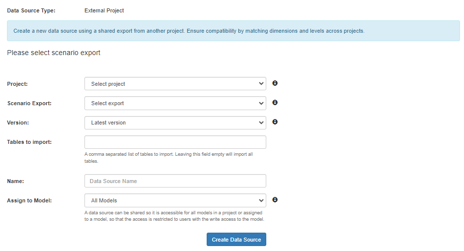The width and height of the screenshot is (464, 251).
Task: Click the blue shared export info banner
Action: click(233, 31)
